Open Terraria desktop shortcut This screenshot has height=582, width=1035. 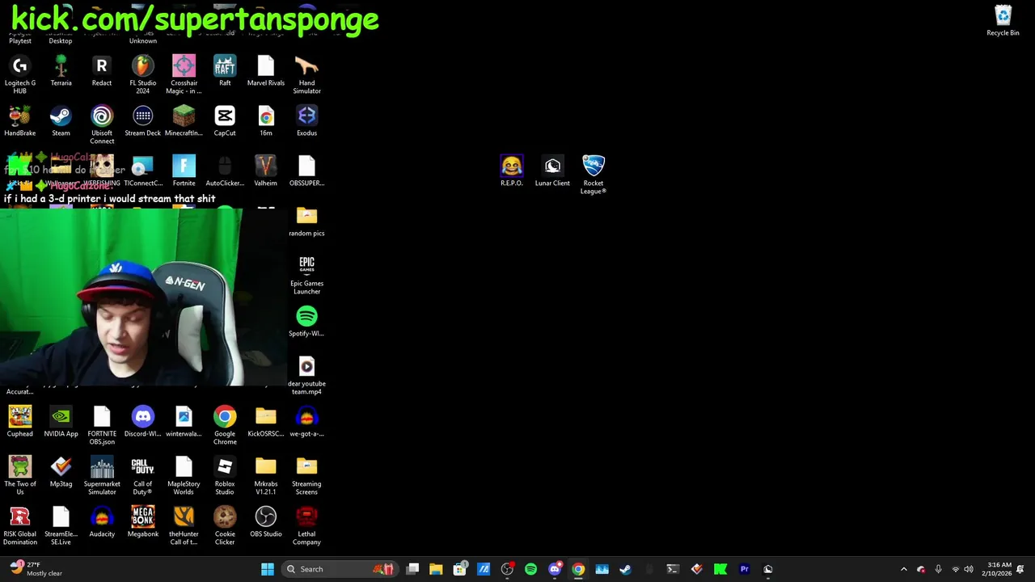click(61, 71)
